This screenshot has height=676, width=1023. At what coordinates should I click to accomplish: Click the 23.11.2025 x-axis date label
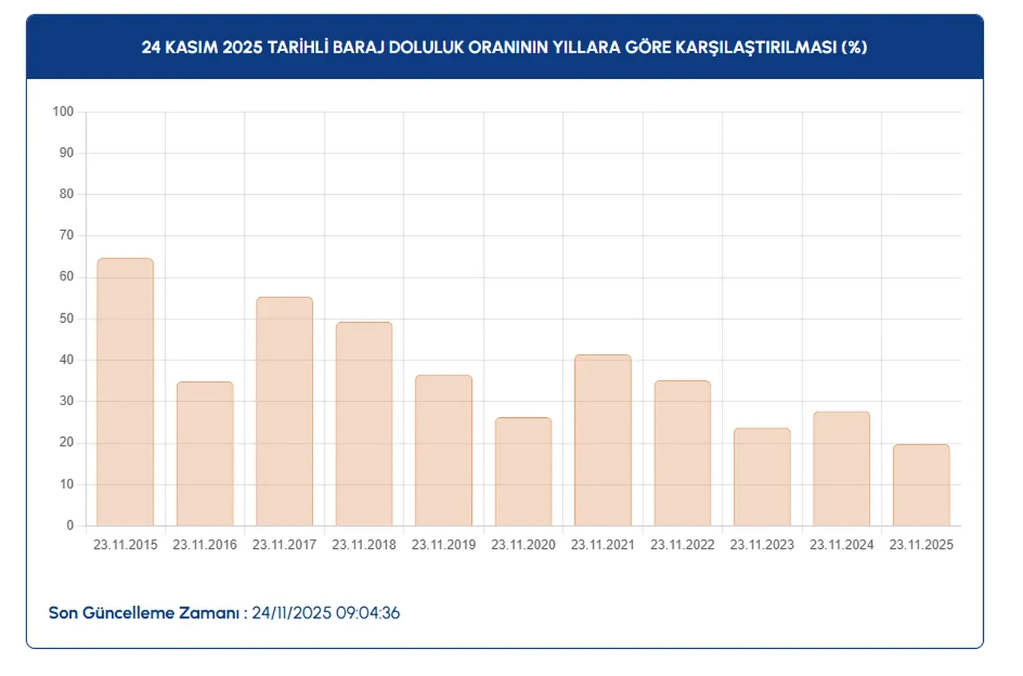point(921,545)
